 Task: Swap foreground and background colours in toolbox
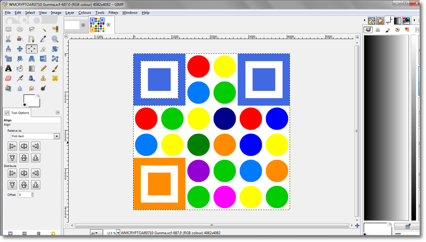click(x=38, y=96)
